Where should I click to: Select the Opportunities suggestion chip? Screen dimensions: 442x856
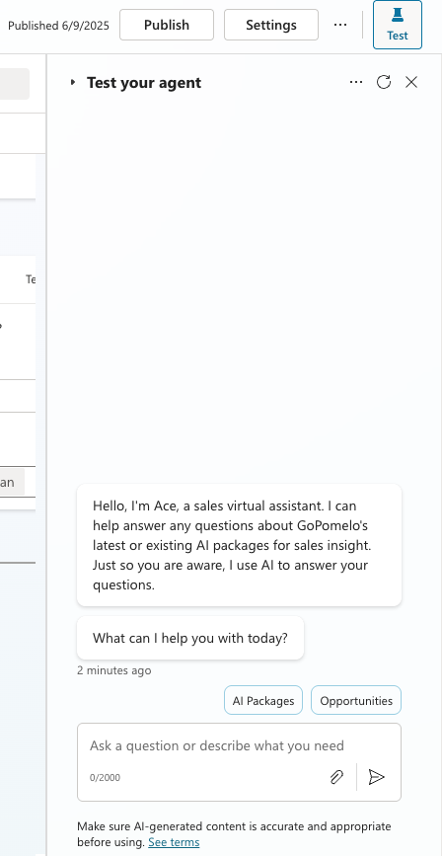356,700
